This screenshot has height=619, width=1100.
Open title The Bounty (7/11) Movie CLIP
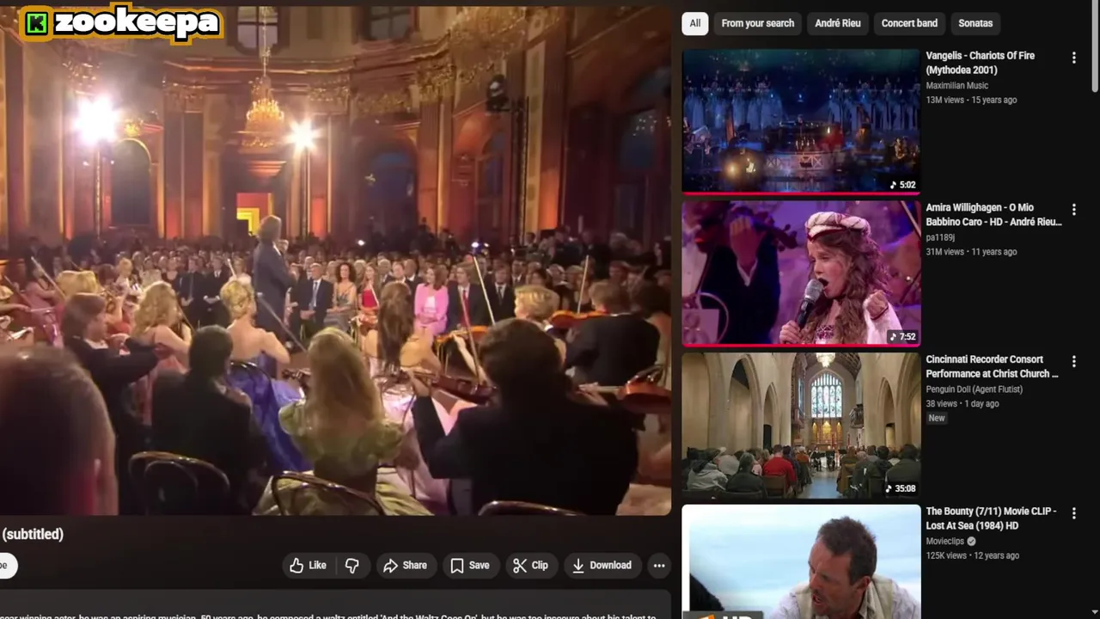click(991, 518)
